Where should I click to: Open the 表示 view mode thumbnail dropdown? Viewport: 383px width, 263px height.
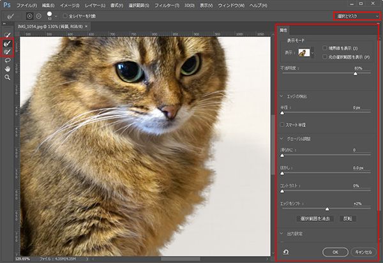point(306,53)
